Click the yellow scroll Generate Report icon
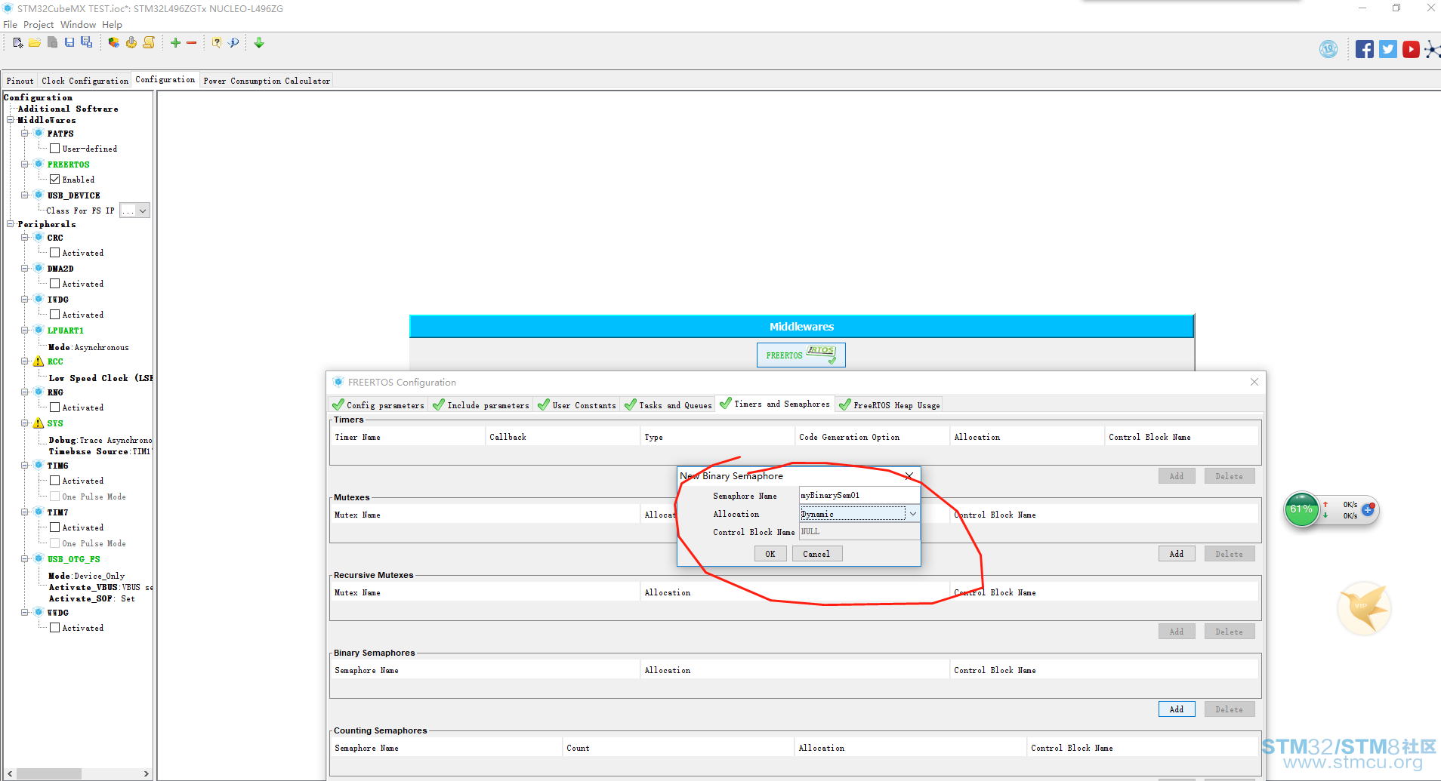This screenshot has width=1441, height=781. 149,43
